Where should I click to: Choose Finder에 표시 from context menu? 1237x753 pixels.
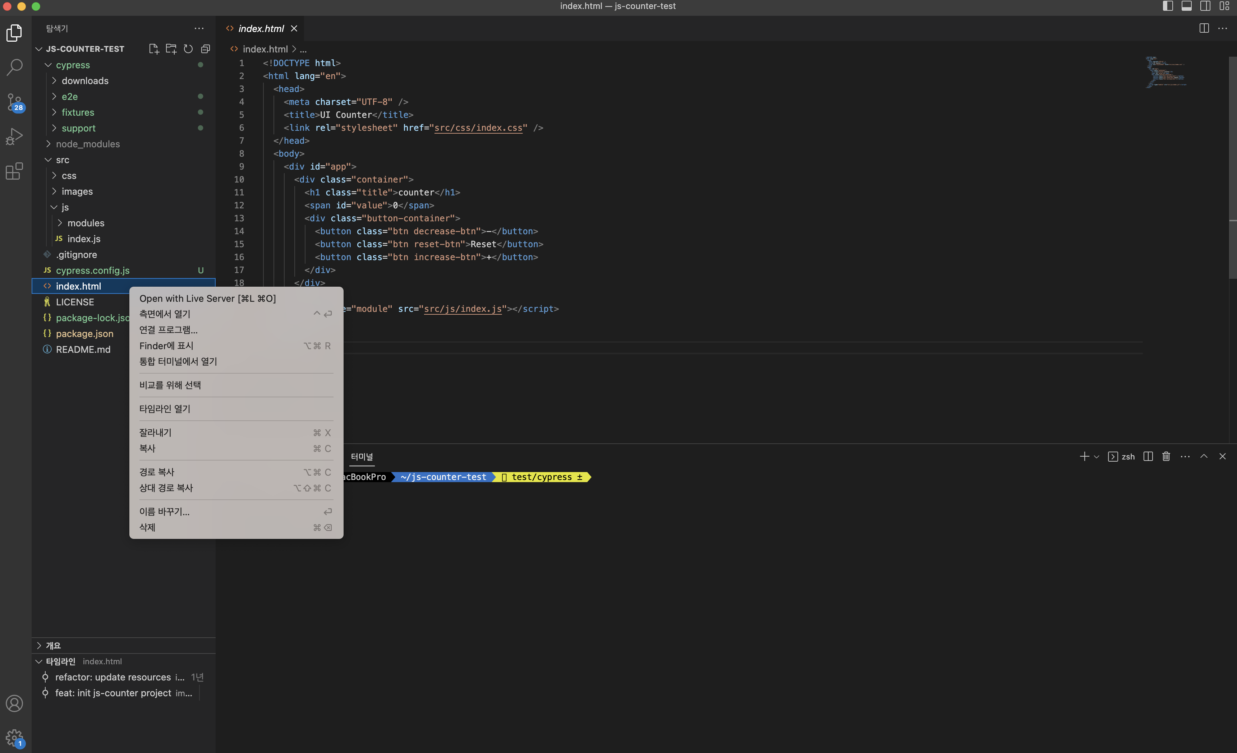pyautogui.click(x=236, y=345)
